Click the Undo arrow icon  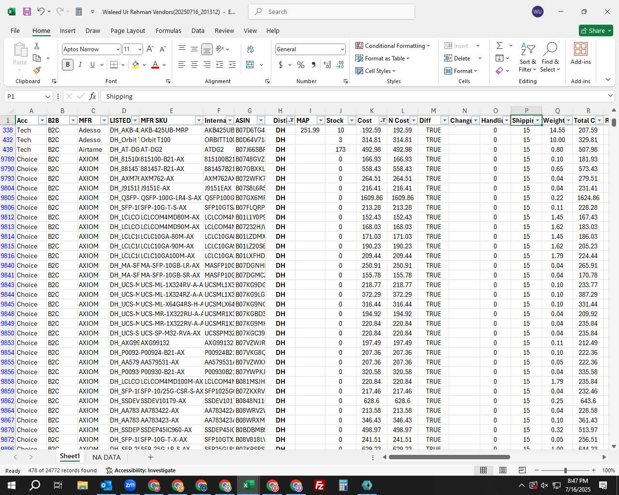pos(41,11)
